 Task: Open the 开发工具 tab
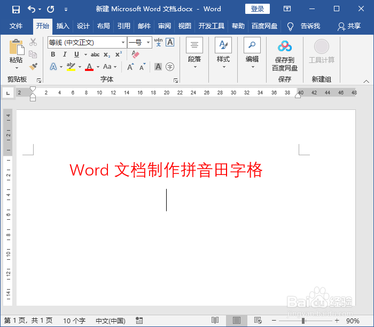212,26
